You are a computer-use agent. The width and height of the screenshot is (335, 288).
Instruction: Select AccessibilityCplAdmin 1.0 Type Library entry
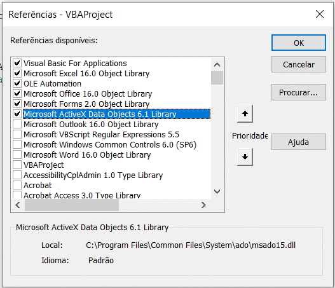coord(93,175)
